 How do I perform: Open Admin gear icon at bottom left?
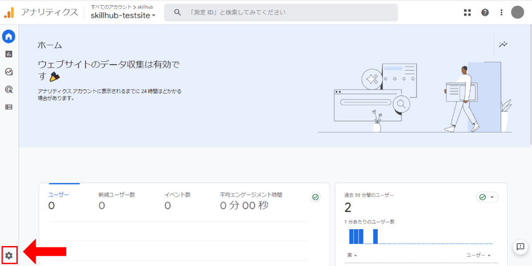click(9, 255)
